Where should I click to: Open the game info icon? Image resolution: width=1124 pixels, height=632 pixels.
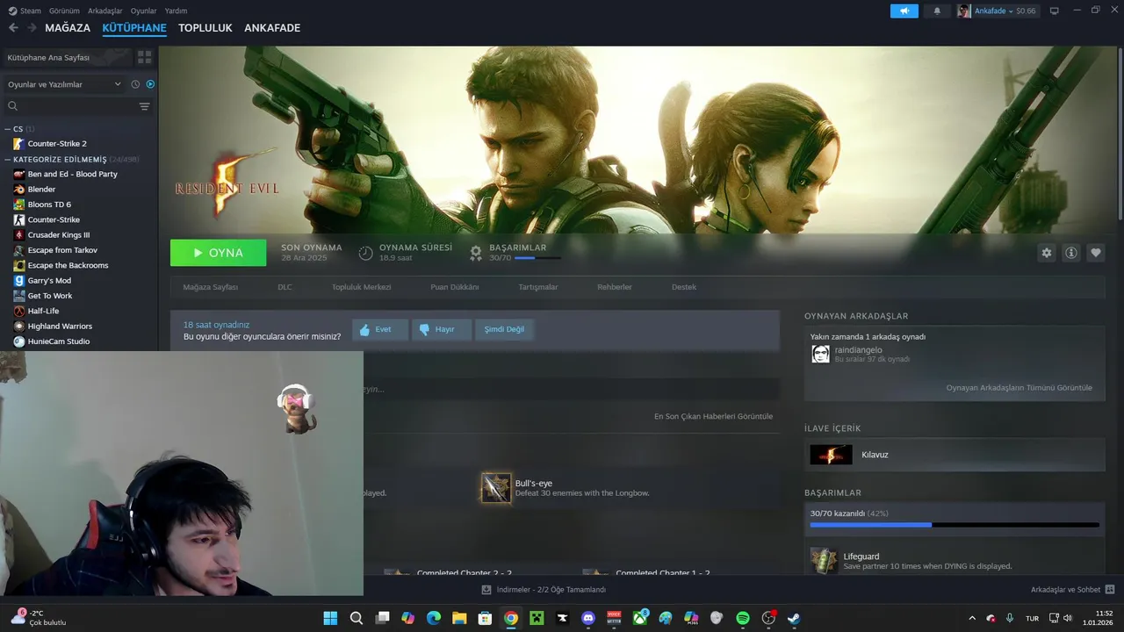click(x=1071, y=253)
